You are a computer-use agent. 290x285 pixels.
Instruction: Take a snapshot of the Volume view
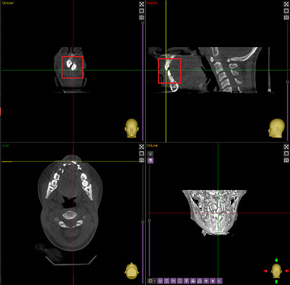(286, 160)
